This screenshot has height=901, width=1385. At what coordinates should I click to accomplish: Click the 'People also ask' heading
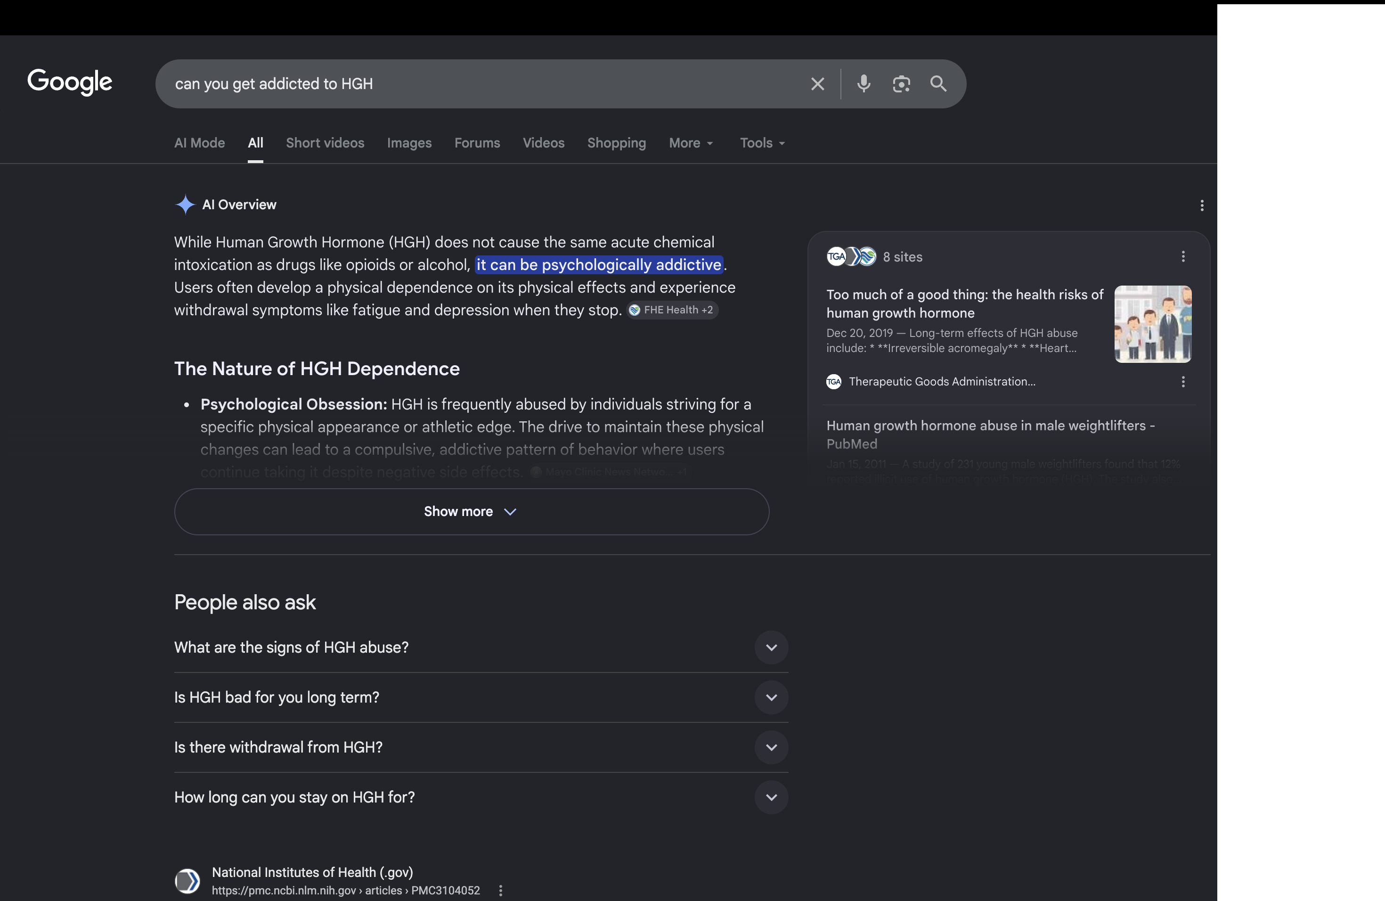(245, 602)
